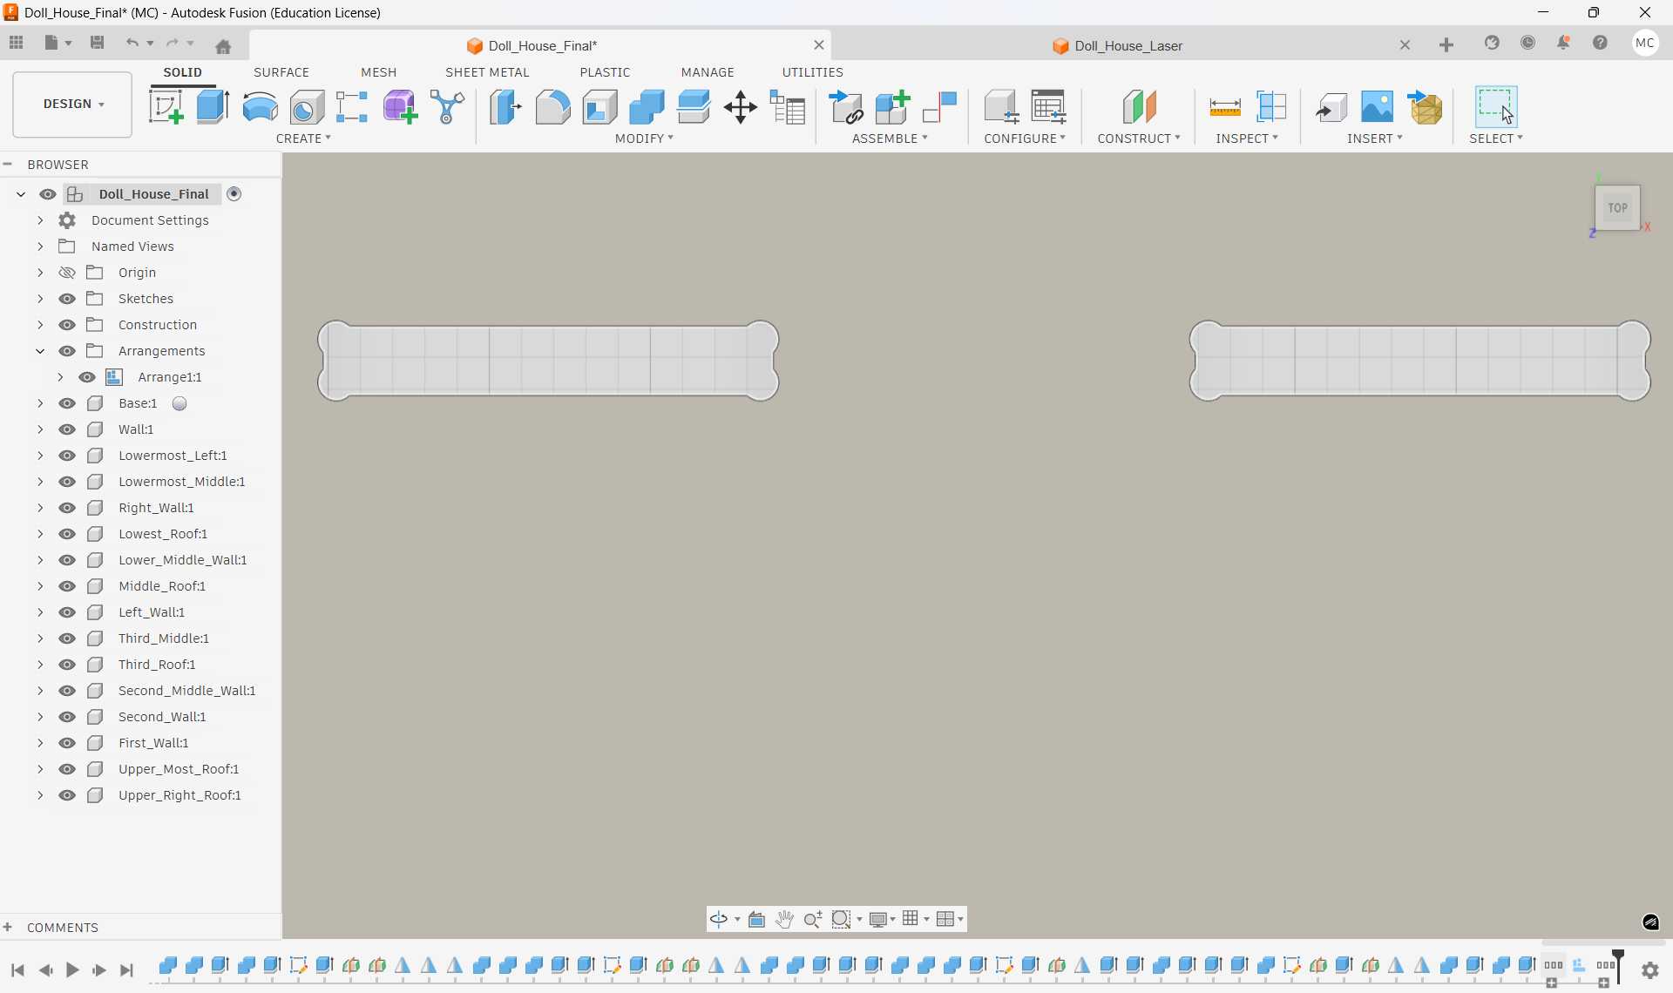Hide the Lowest_Roof:1 component
1673x993 pixels.
[68, 534]
